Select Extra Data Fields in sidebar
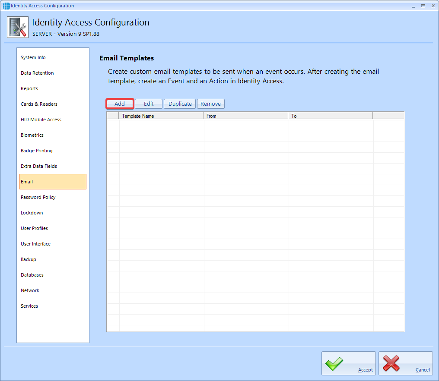Screen dimensions: 439x381 coord(53,166)
